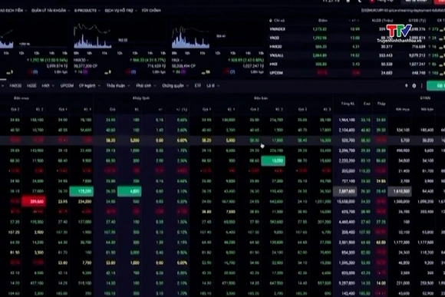The image size is (445, 297).
Task: Click the pin icon beside the settings gear
Action: pos(406,86)
